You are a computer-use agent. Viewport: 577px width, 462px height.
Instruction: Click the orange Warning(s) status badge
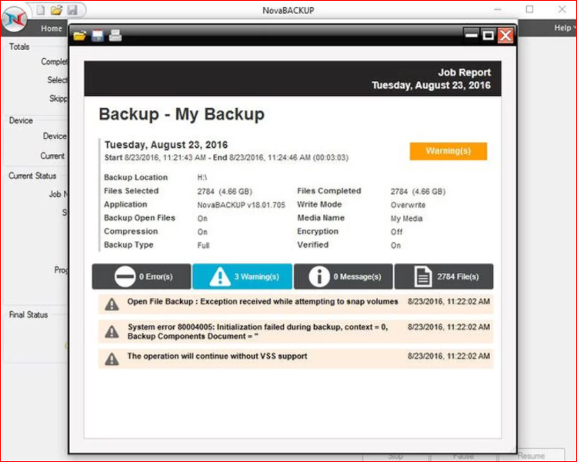click(x=449, y=151)
